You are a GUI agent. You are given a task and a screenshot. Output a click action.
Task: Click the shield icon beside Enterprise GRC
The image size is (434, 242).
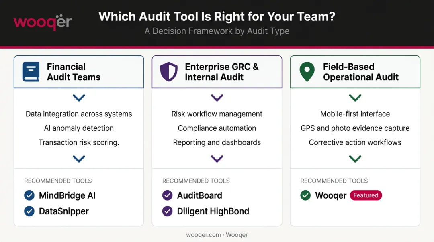(169, 71)
